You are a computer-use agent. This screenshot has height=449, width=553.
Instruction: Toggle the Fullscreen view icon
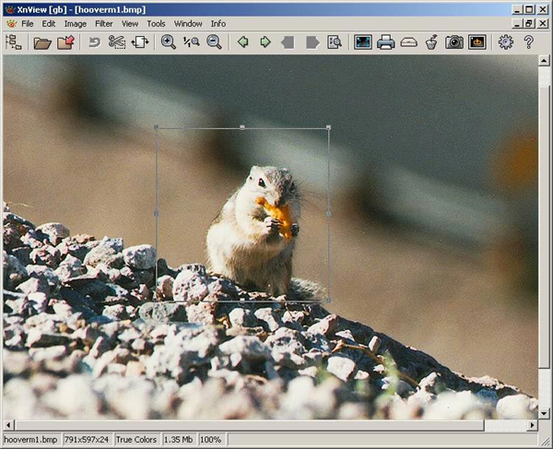362,41
